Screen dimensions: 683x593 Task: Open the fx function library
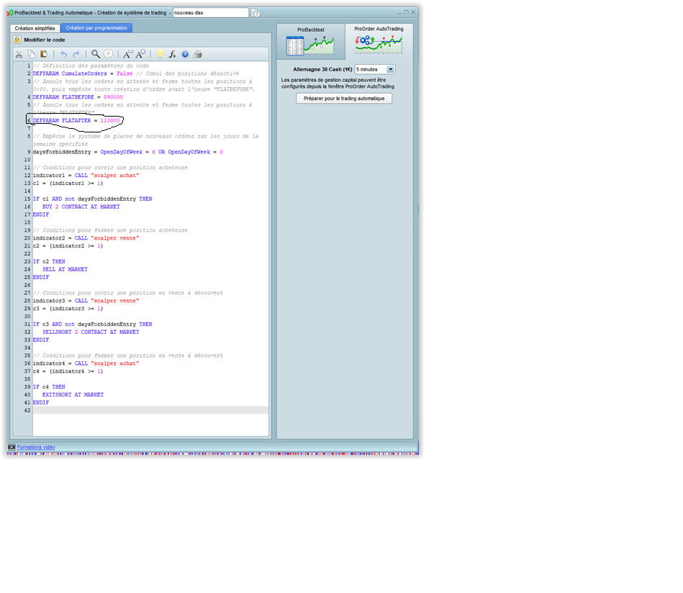[x=173, y=55]
